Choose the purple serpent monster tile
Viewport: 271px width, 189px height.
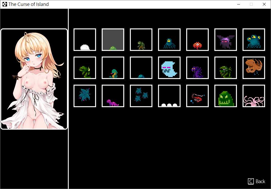coord(197,68)
